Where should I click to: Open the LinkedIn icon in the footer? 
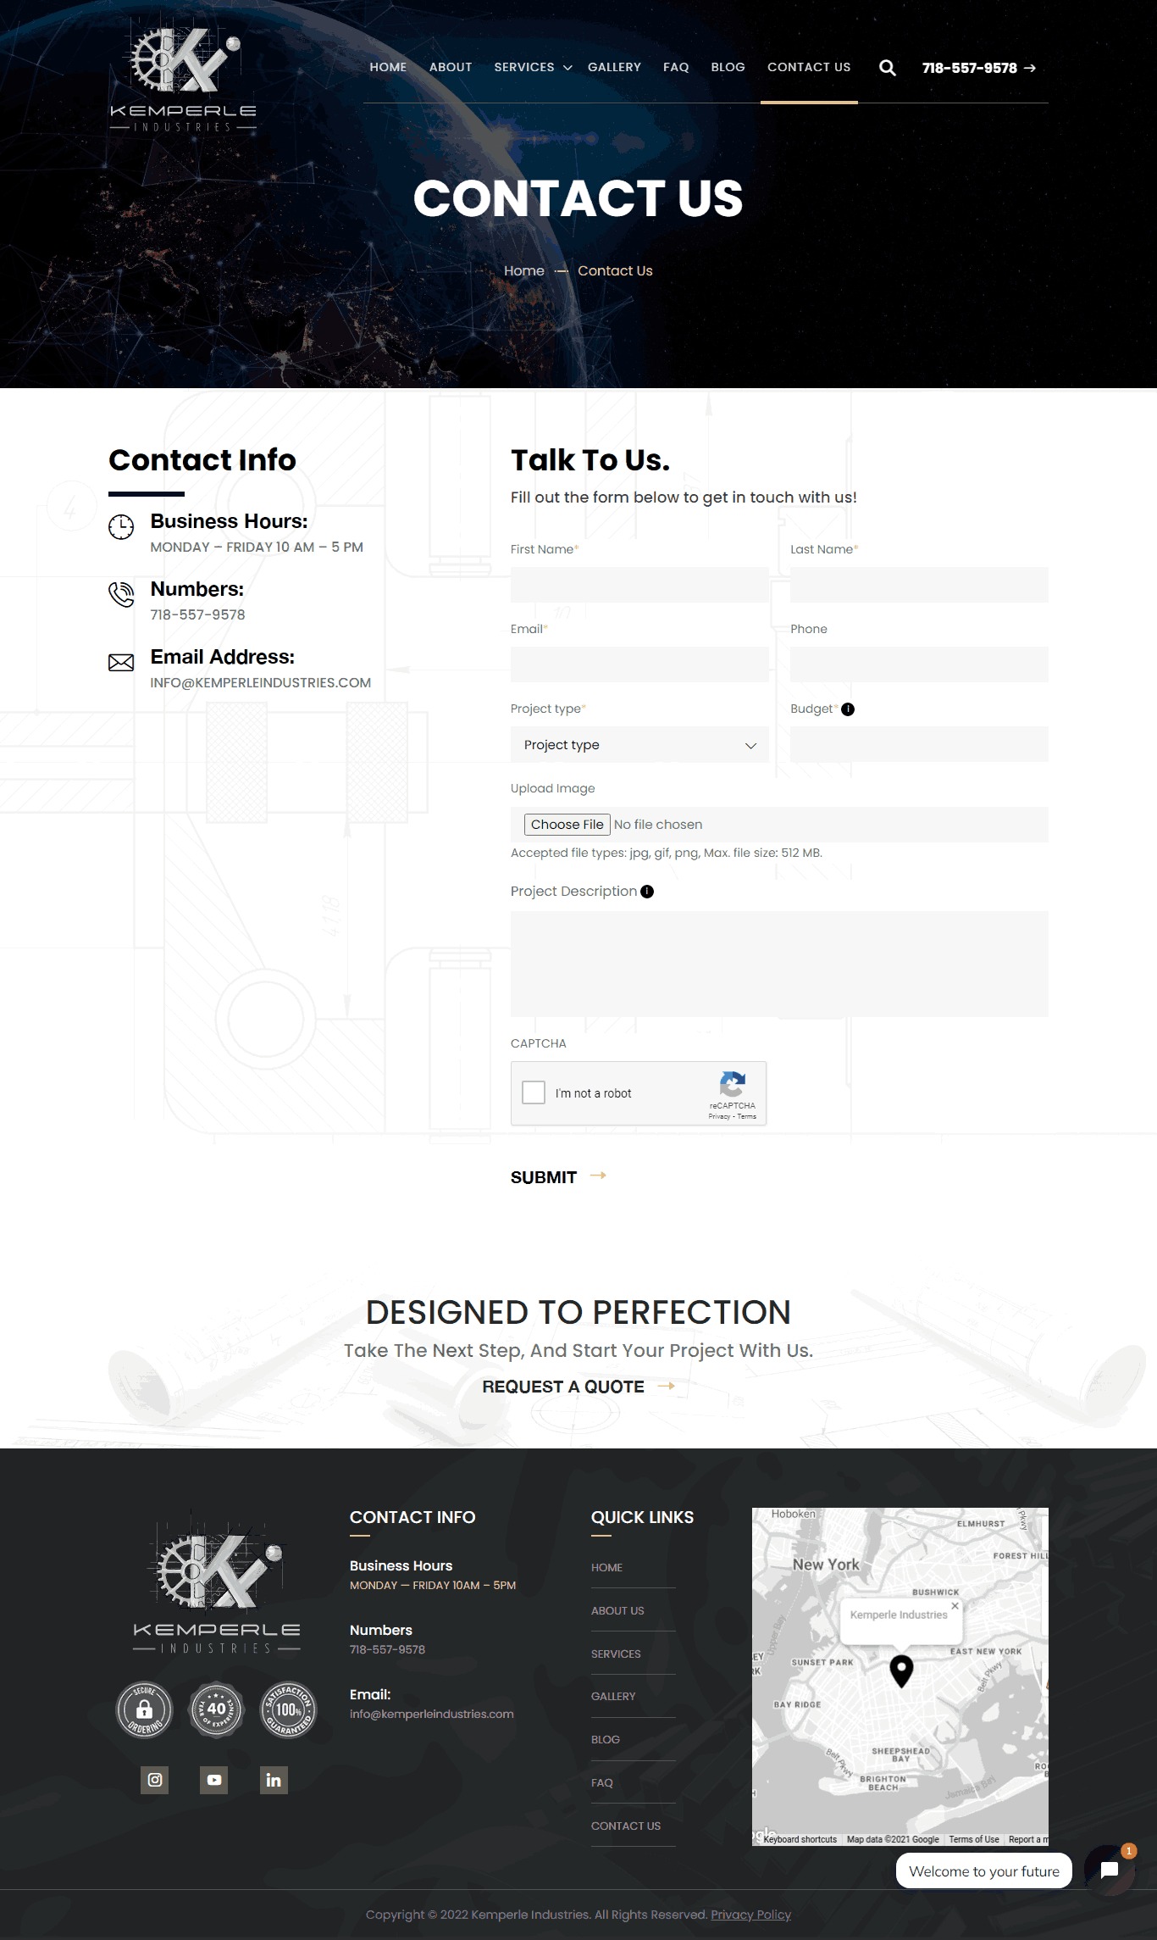[274, 1781]
